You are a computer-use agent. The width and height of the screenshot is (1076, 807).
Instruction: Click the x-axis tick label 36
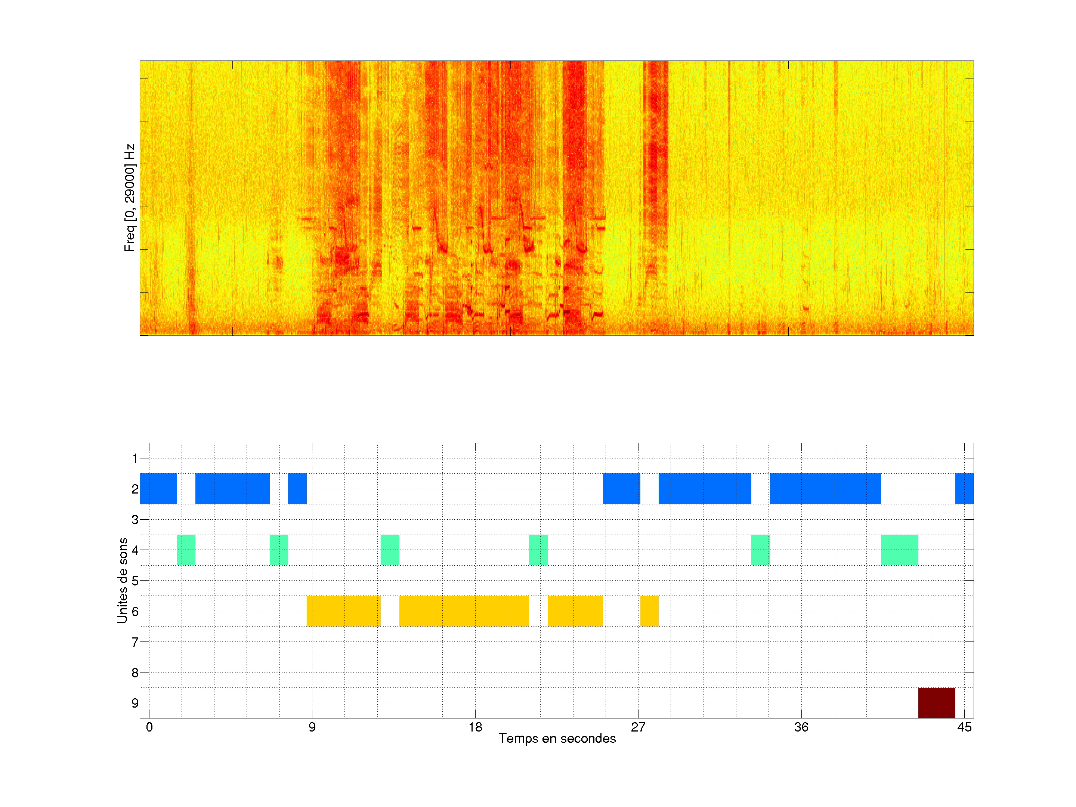pyautogui.click(x=801, y=727)
